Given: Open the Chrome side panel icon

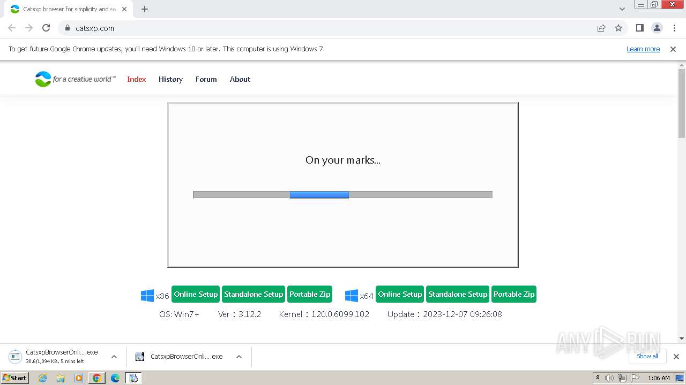Looking at the screenshot, I should 639,28.
